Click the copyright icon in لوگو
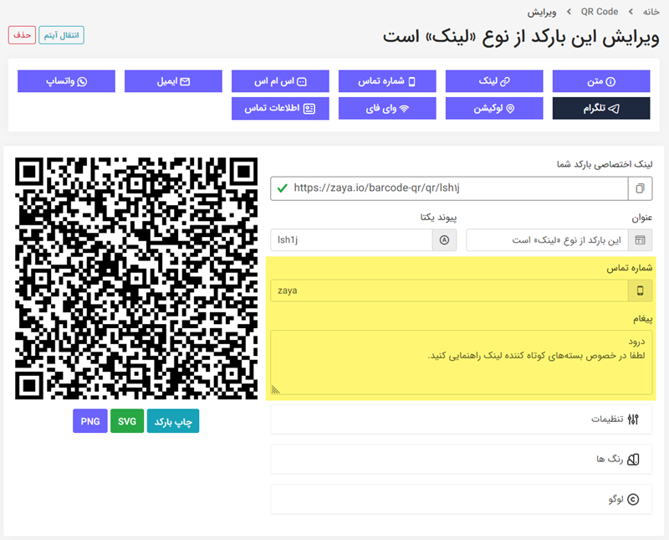This screenshot has height=540, width=669. pyautogui.click(x=634, y=499)
